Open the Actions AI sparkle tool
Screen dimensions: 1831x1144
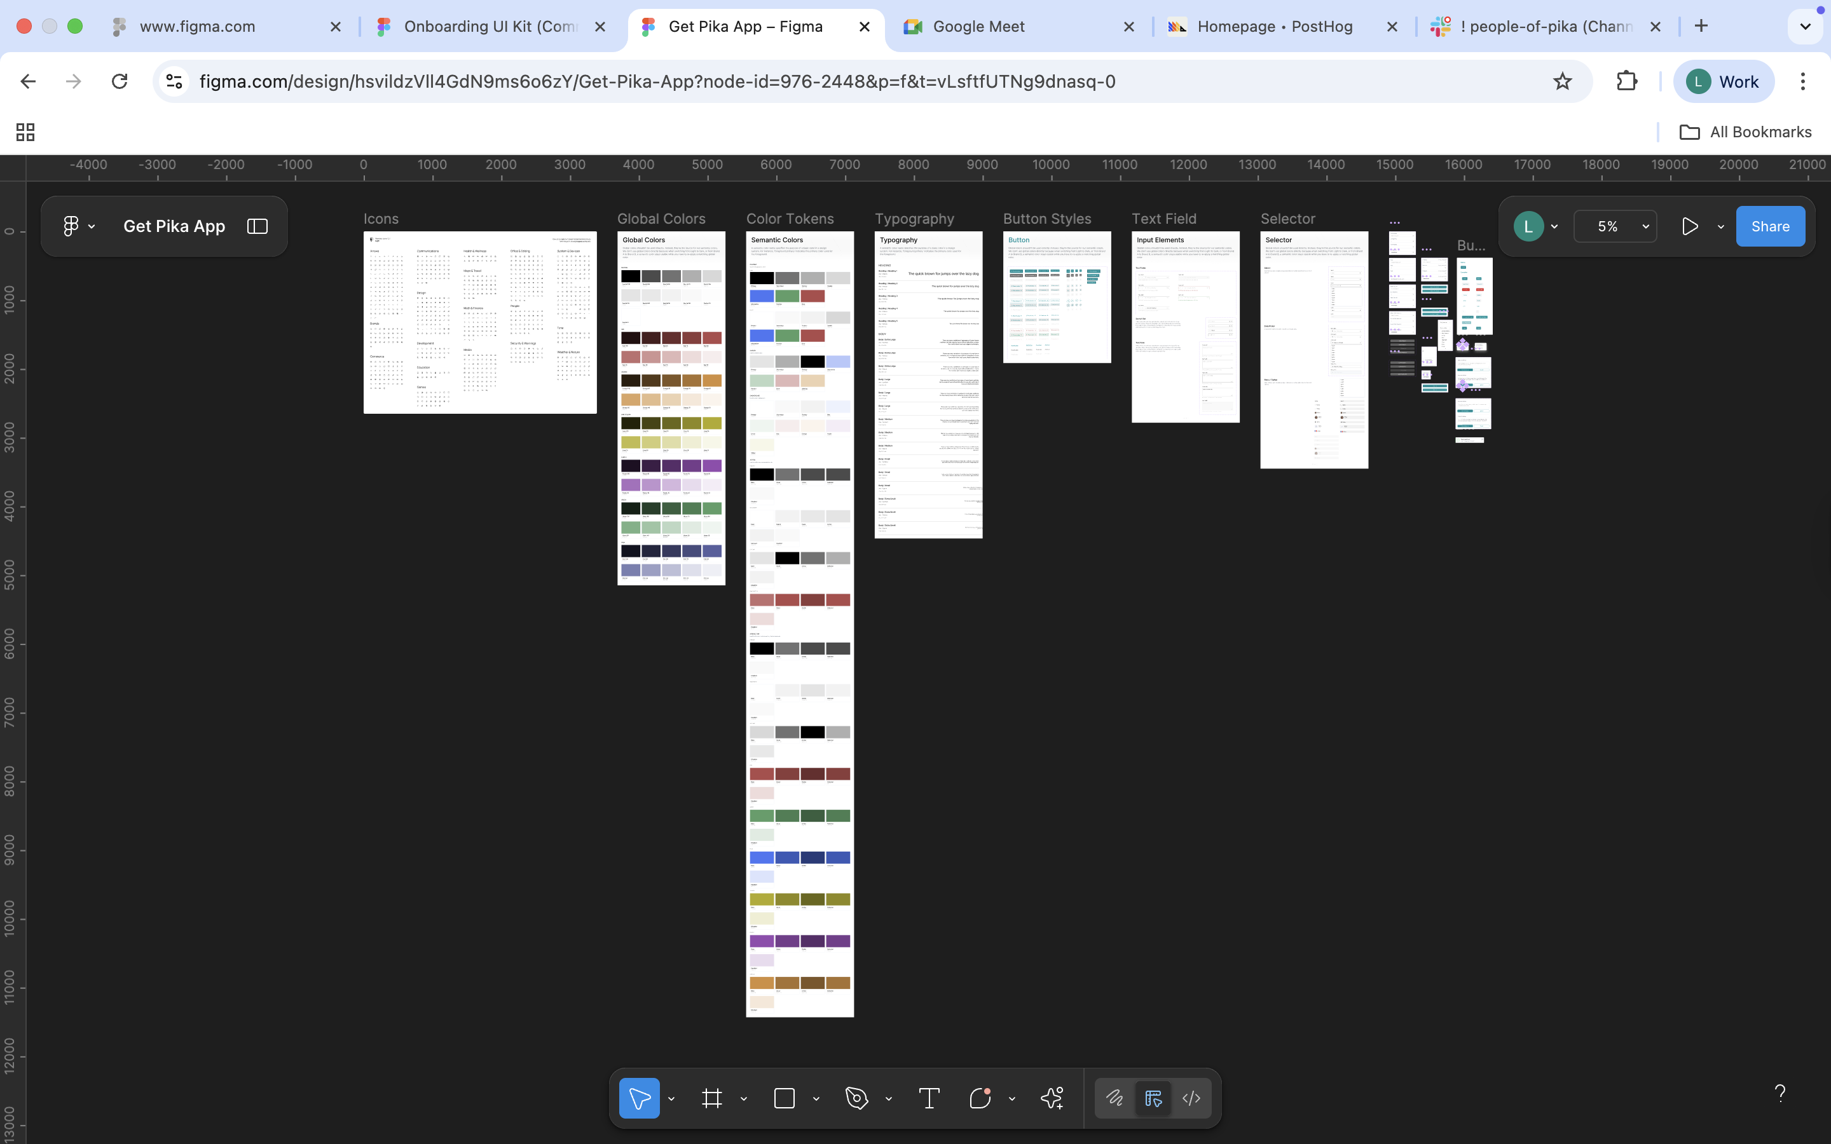[x=1052, y=1098]
